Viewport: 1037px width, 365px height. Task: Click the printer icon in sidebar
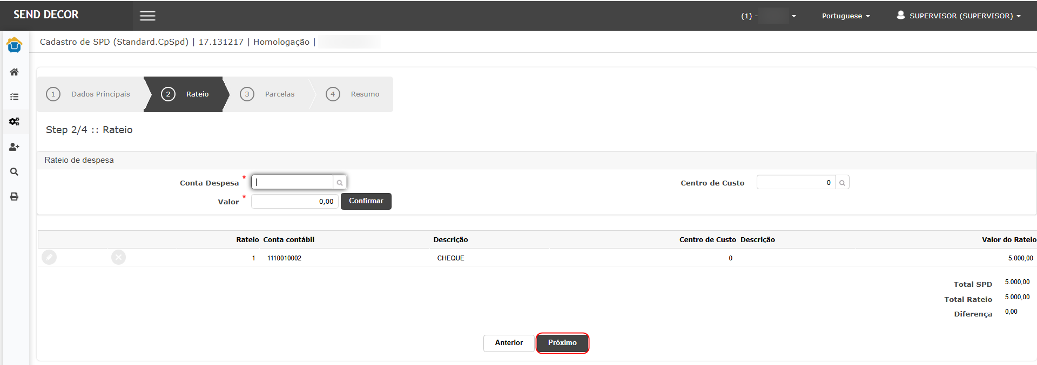point(15,197)
